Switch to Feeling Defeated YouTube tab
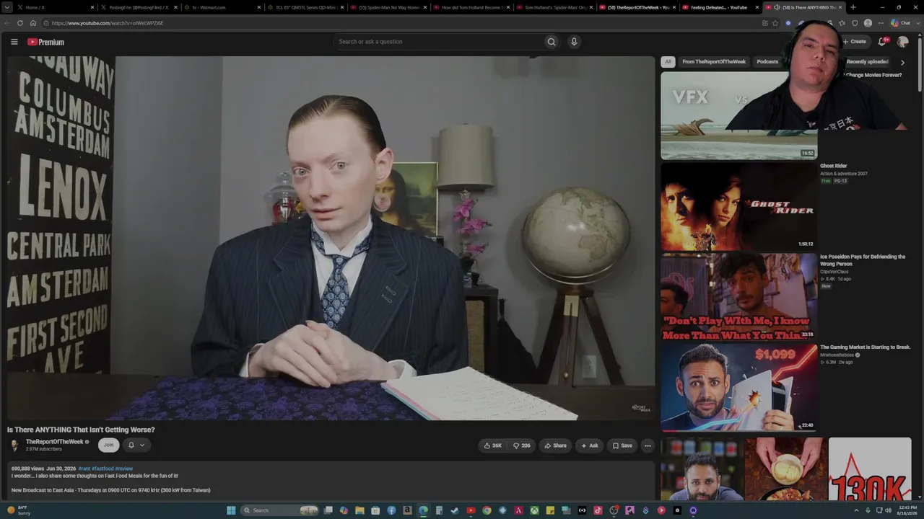This screenshot has height=519, width=924. (x=719, y=7)
